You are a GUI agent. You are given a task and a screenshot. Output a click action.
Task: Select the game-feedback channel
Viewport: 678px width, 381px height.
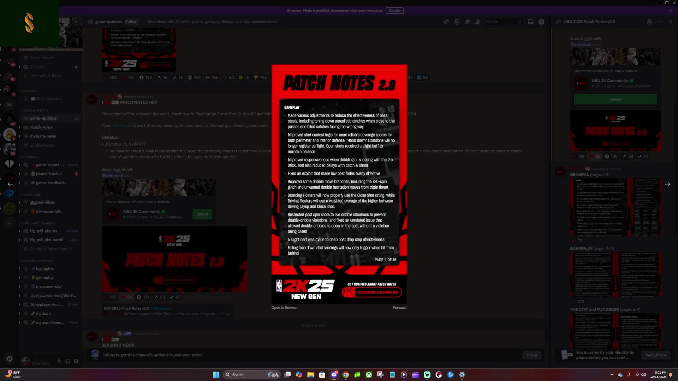tap(50, 183)
